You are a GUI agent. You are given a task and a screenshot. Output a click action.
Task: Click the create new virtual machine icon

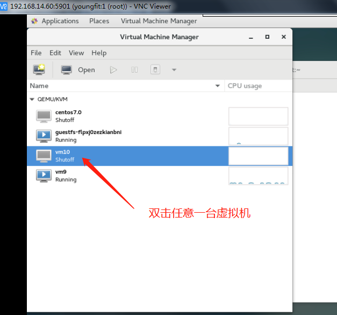click(39, 69)
